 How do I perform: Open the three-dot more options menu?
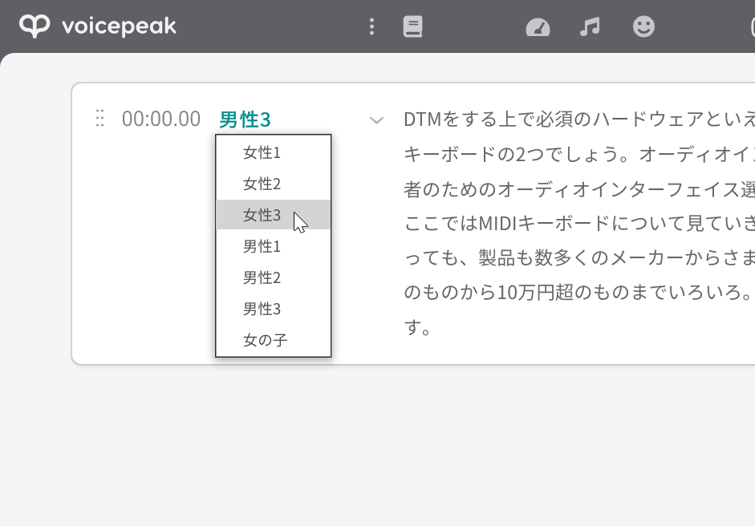[x=371, y=26]
